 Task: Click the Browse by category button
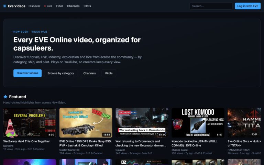coord(60,73)
